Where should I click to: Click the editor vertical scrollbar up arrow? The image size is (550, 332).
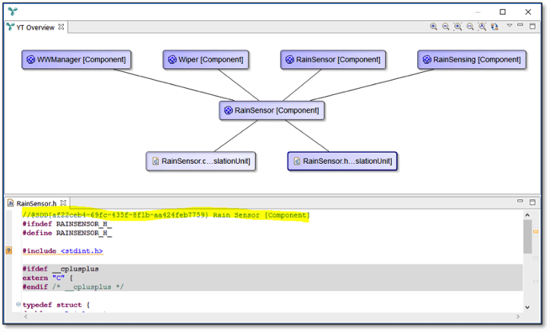pyautogui.click(x=527, y=215)
